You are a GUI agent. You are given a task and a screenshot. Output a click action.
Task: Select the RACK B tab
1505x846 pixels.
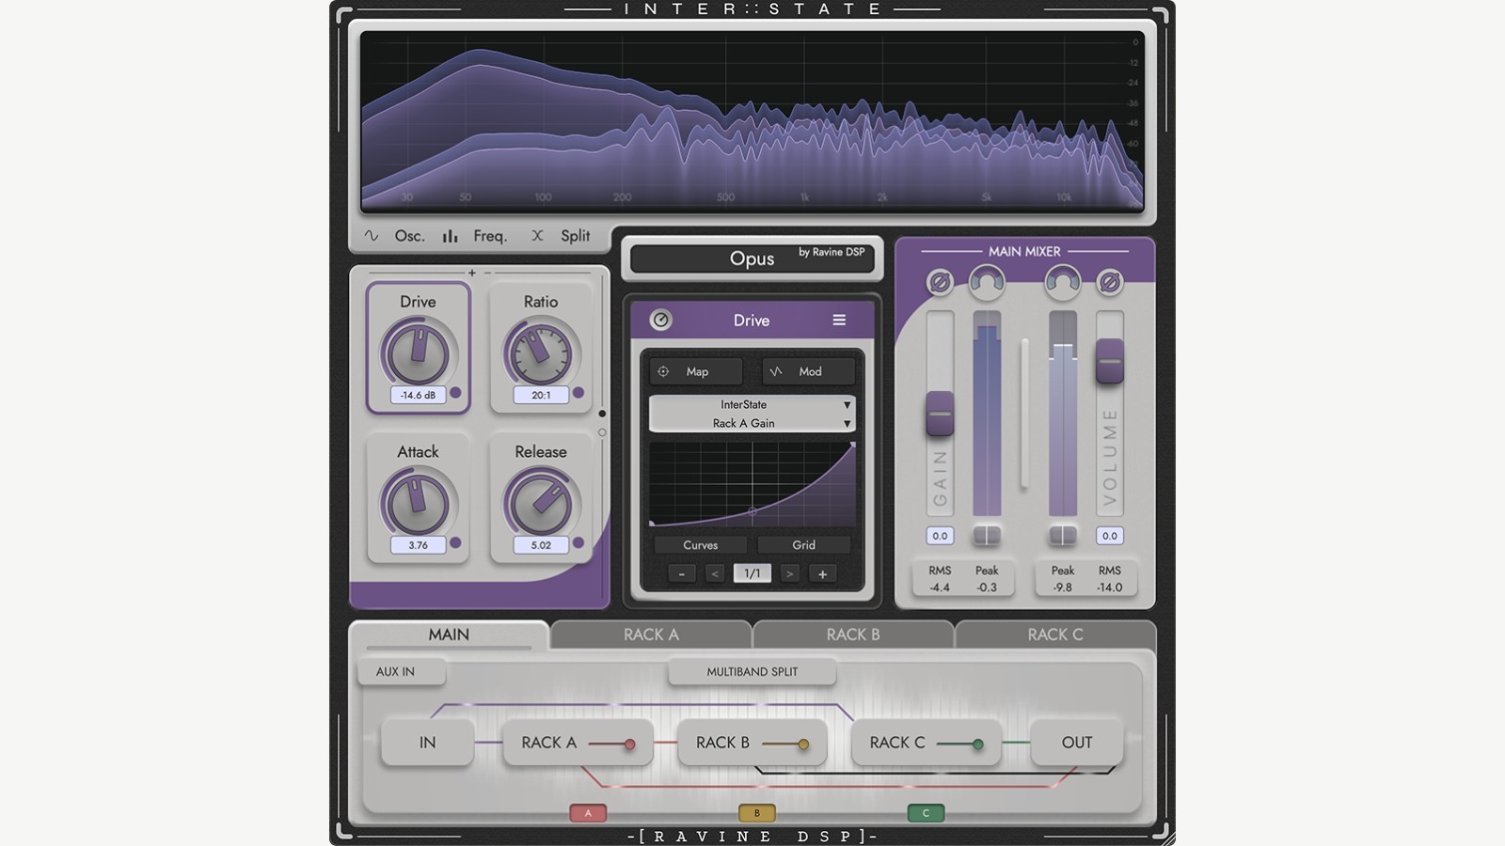pyautogui.click(x=853, y=634)
